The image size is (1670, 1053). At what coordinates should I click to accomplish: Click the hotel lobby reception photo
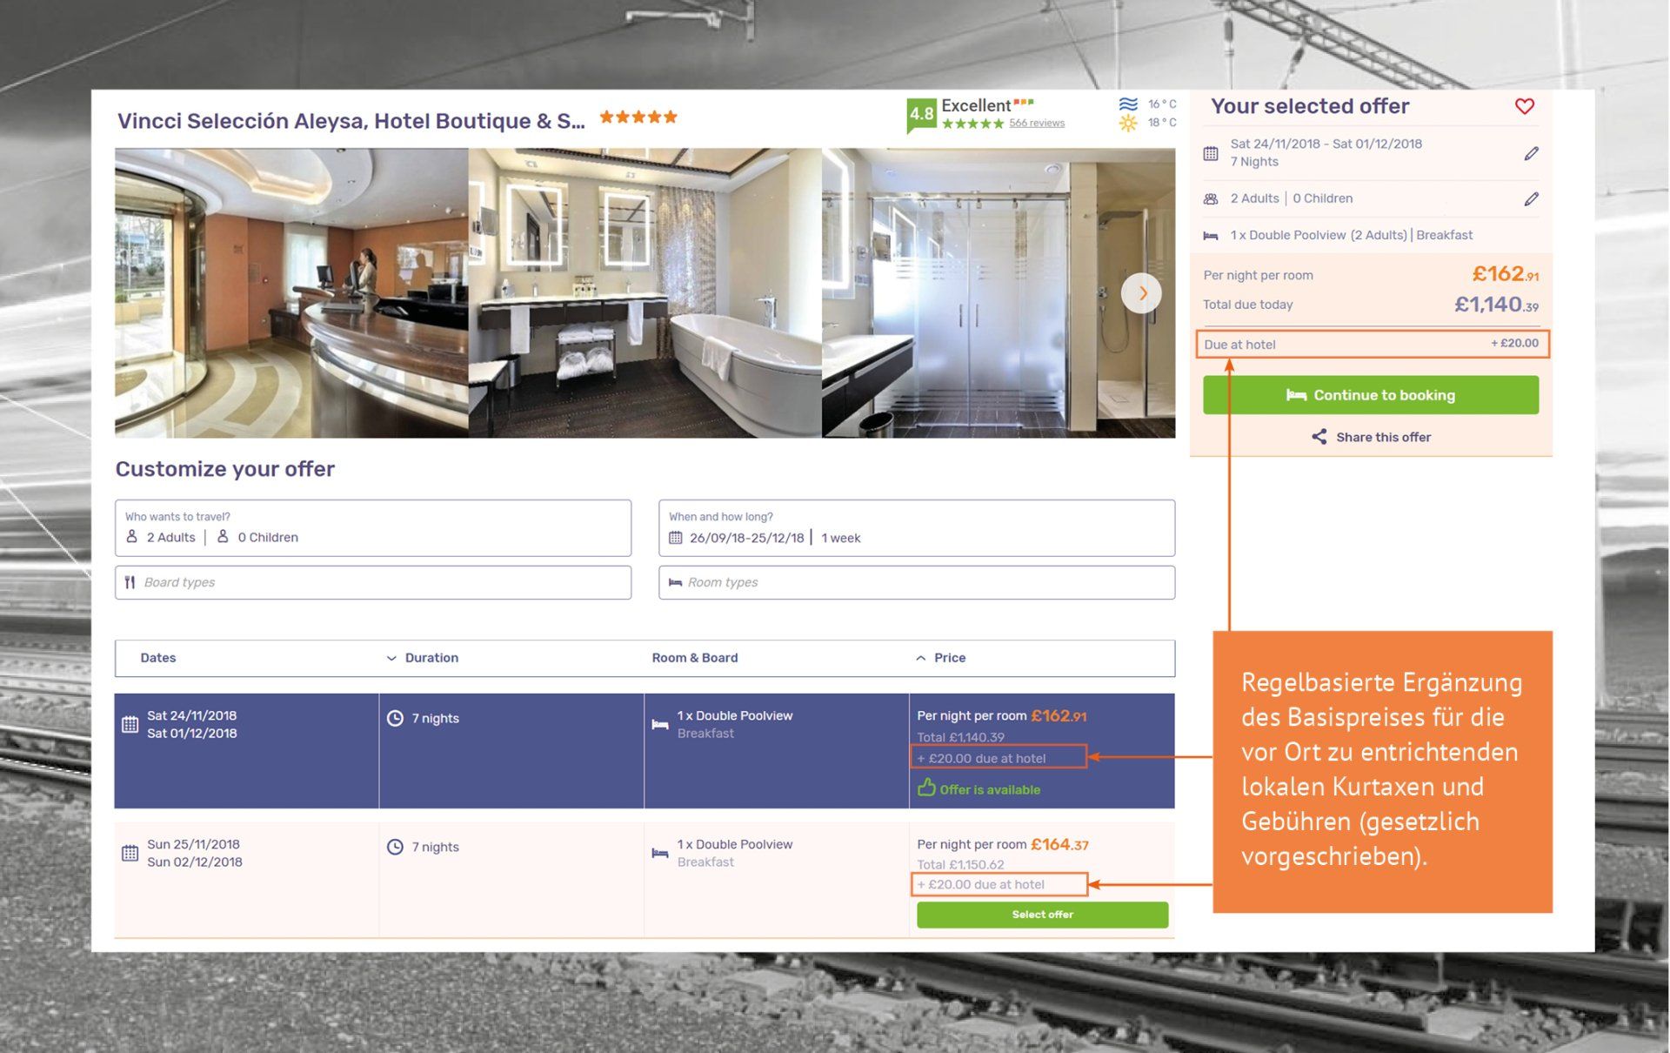pyautogui.click(x=291, y=293)
